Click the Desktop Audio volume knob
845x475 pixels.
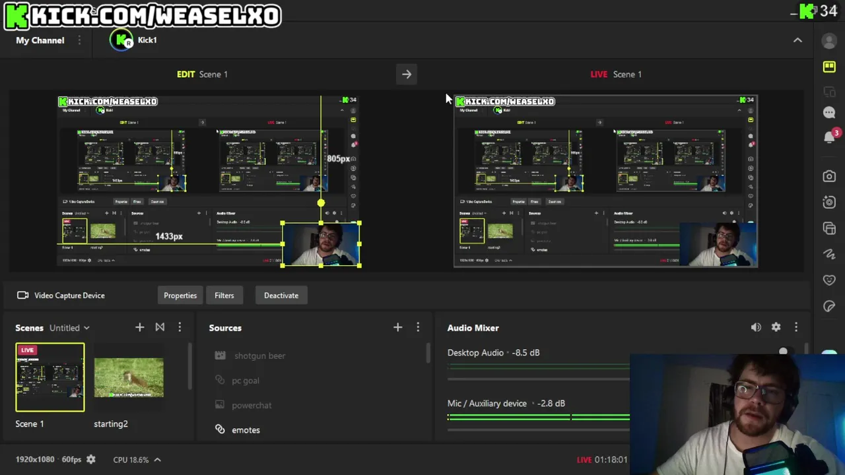pos(783,352)
